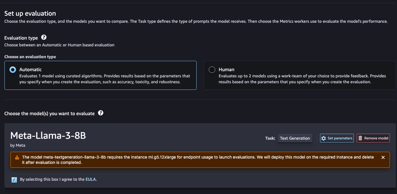Select the Automatic evaluation radio button
The height and width of the screenshot is (194, 397).
click(13, 70)
